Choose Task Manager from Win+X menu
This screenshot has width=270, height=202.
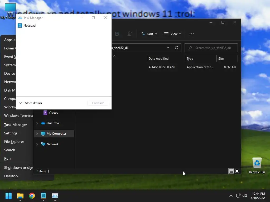tap(17, 125)
